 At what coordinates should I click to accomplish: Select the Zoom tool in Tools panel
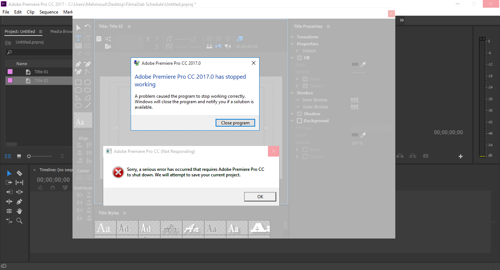point(19,221)
